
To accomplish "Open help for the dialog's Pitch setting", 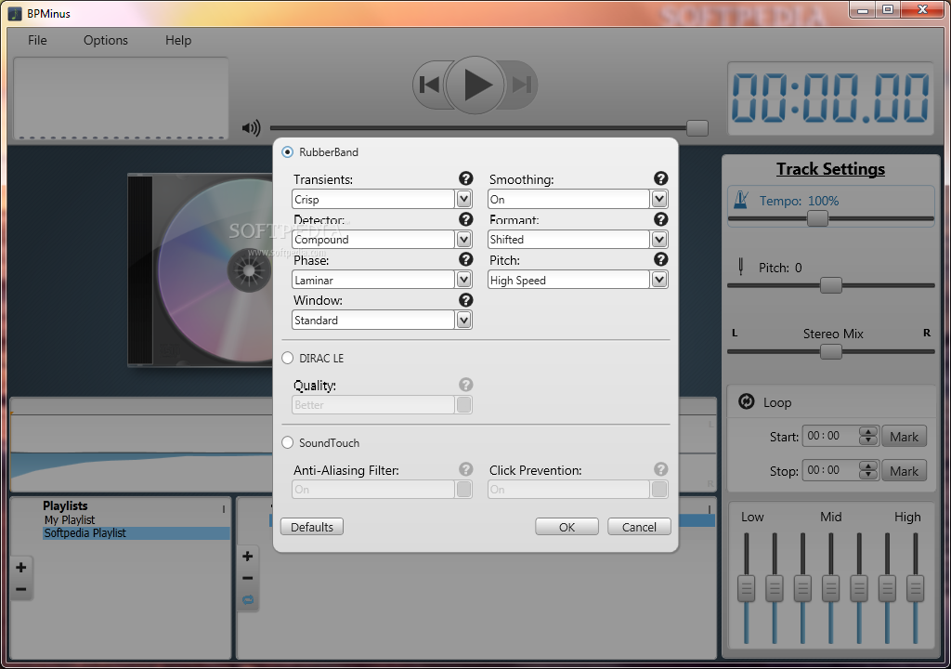I will point(661,259).
